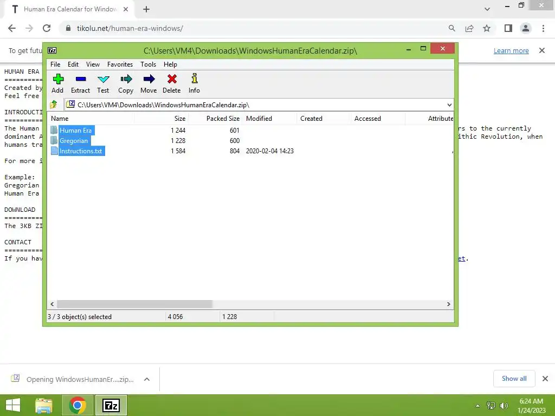Click the Add button in 7-Zip toolbar
The width and height of the screenshot is (555, 416).
coord(57,84)
